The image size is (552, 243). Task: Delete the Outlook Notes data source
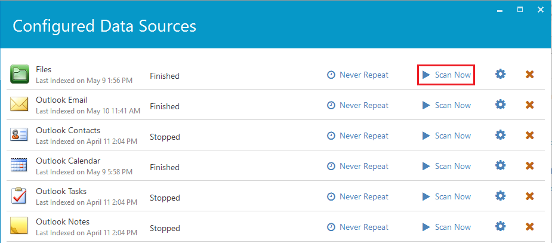point(529,227)
